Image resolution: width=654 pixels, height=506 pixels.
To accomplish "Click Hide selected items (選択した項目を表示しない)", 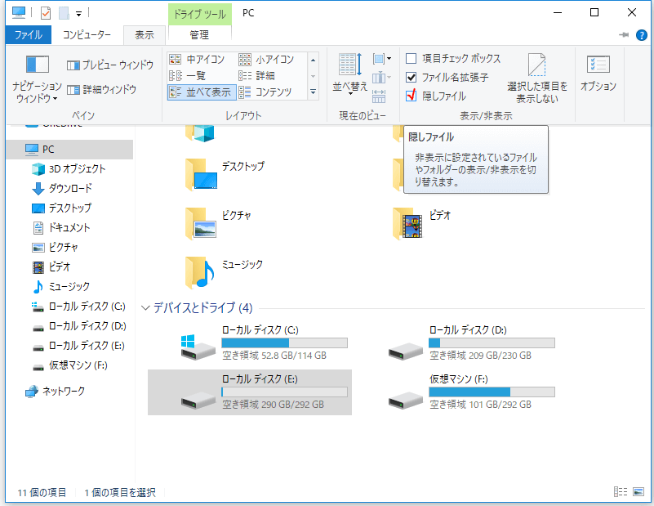I will tap(537, 78).
